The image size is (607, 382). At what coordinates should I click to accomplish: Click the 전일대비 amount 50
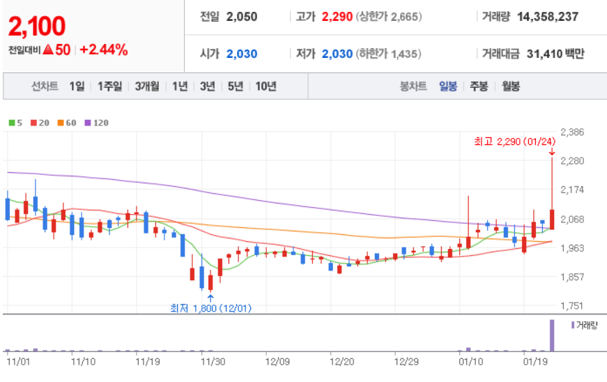coord(63,49)
